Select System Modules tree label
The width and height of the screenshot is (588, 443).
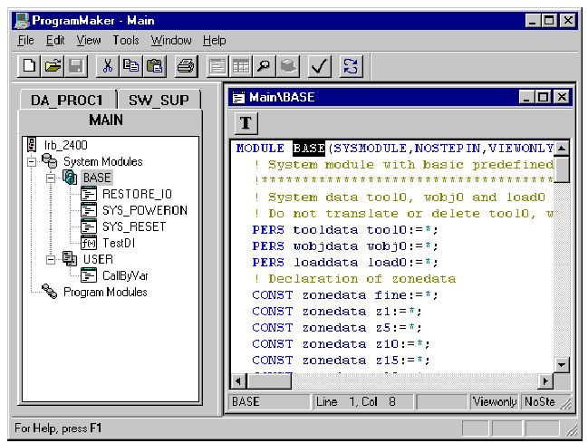(x=103, y=161)
